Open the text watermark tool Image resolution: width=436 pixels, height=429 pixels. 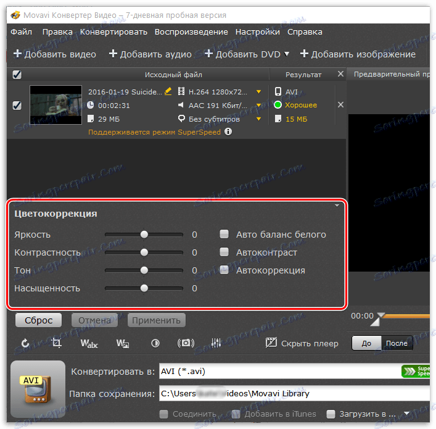click(x=89, y=344)
